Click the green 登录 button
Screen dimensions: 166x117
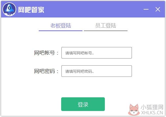click(83, 104)
